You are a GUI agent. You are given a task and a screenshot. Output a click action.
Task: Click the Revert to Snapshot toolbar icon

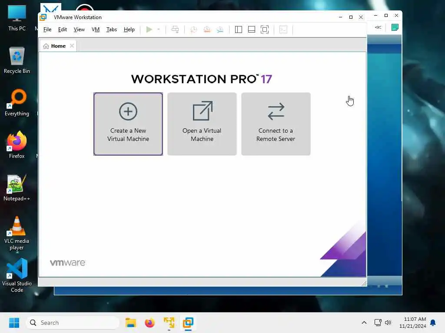(207, 29)
